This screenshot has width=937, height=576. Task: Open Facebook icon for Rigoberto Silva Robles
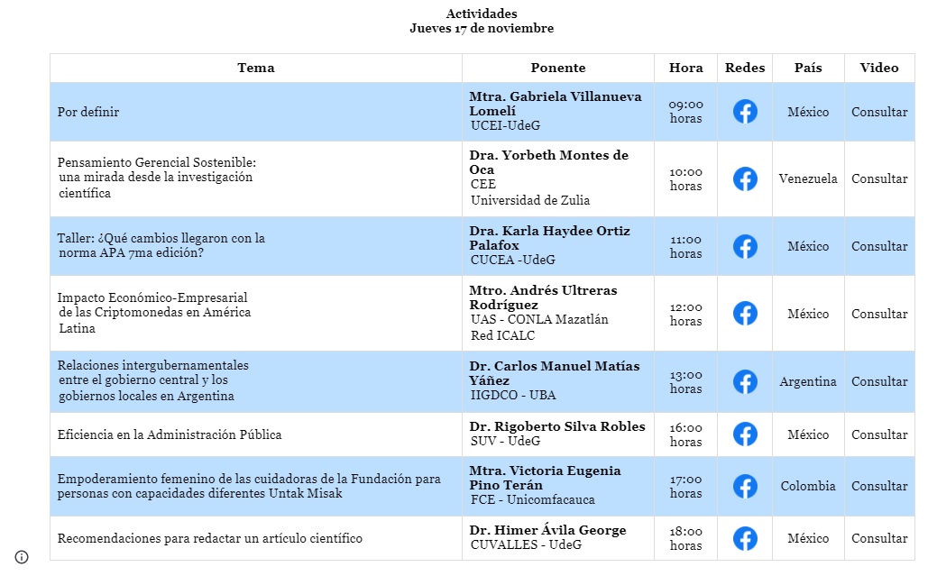tap(745, 434)
